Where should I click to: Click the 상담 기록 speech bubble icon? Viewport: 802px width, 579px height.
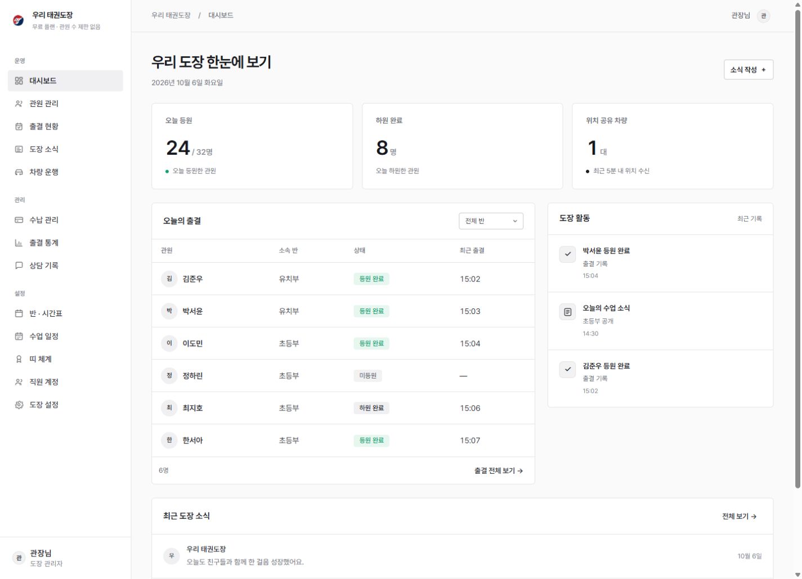point(19,266)
